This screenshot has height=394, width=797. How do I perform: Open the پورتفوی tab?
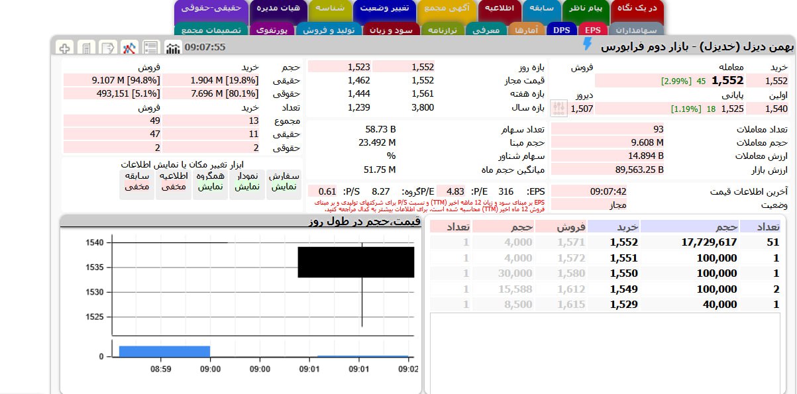[x=272, y=30]
